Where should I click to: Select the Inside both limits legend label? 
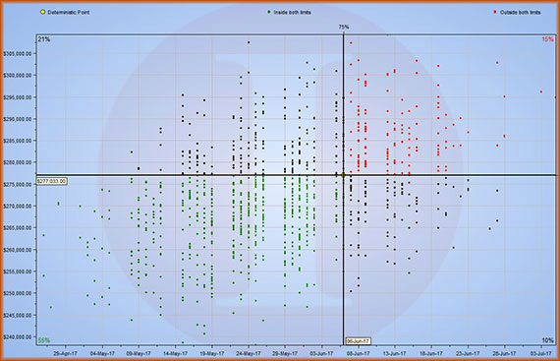pyautogui.click(x=292, y=13)
